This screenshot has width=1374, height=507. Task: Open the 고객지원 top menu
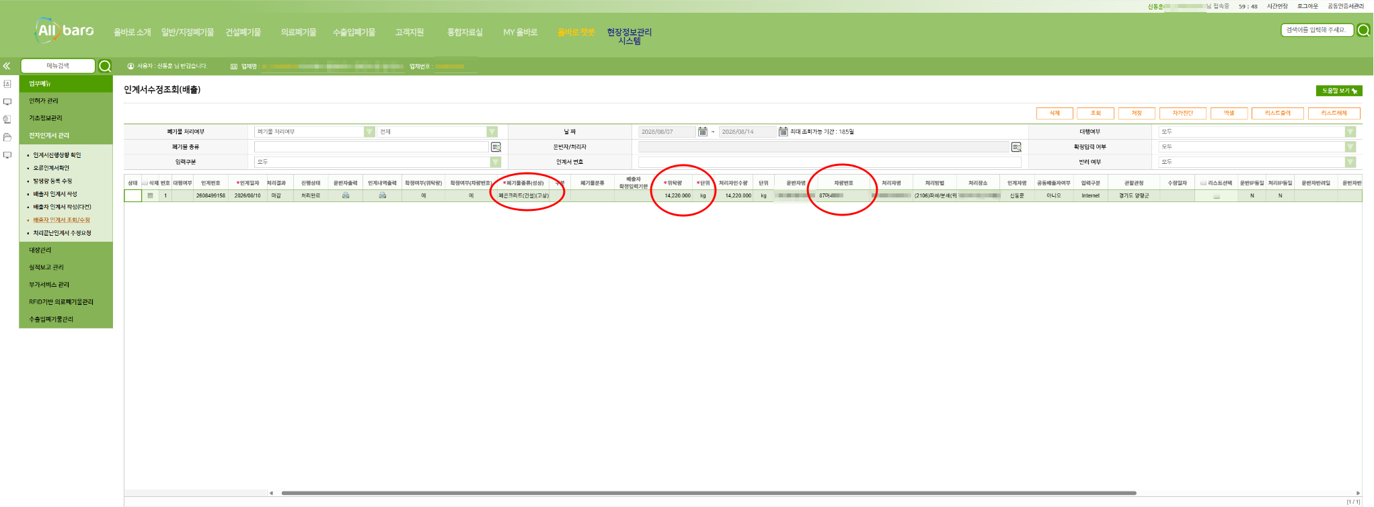point(410,32)
